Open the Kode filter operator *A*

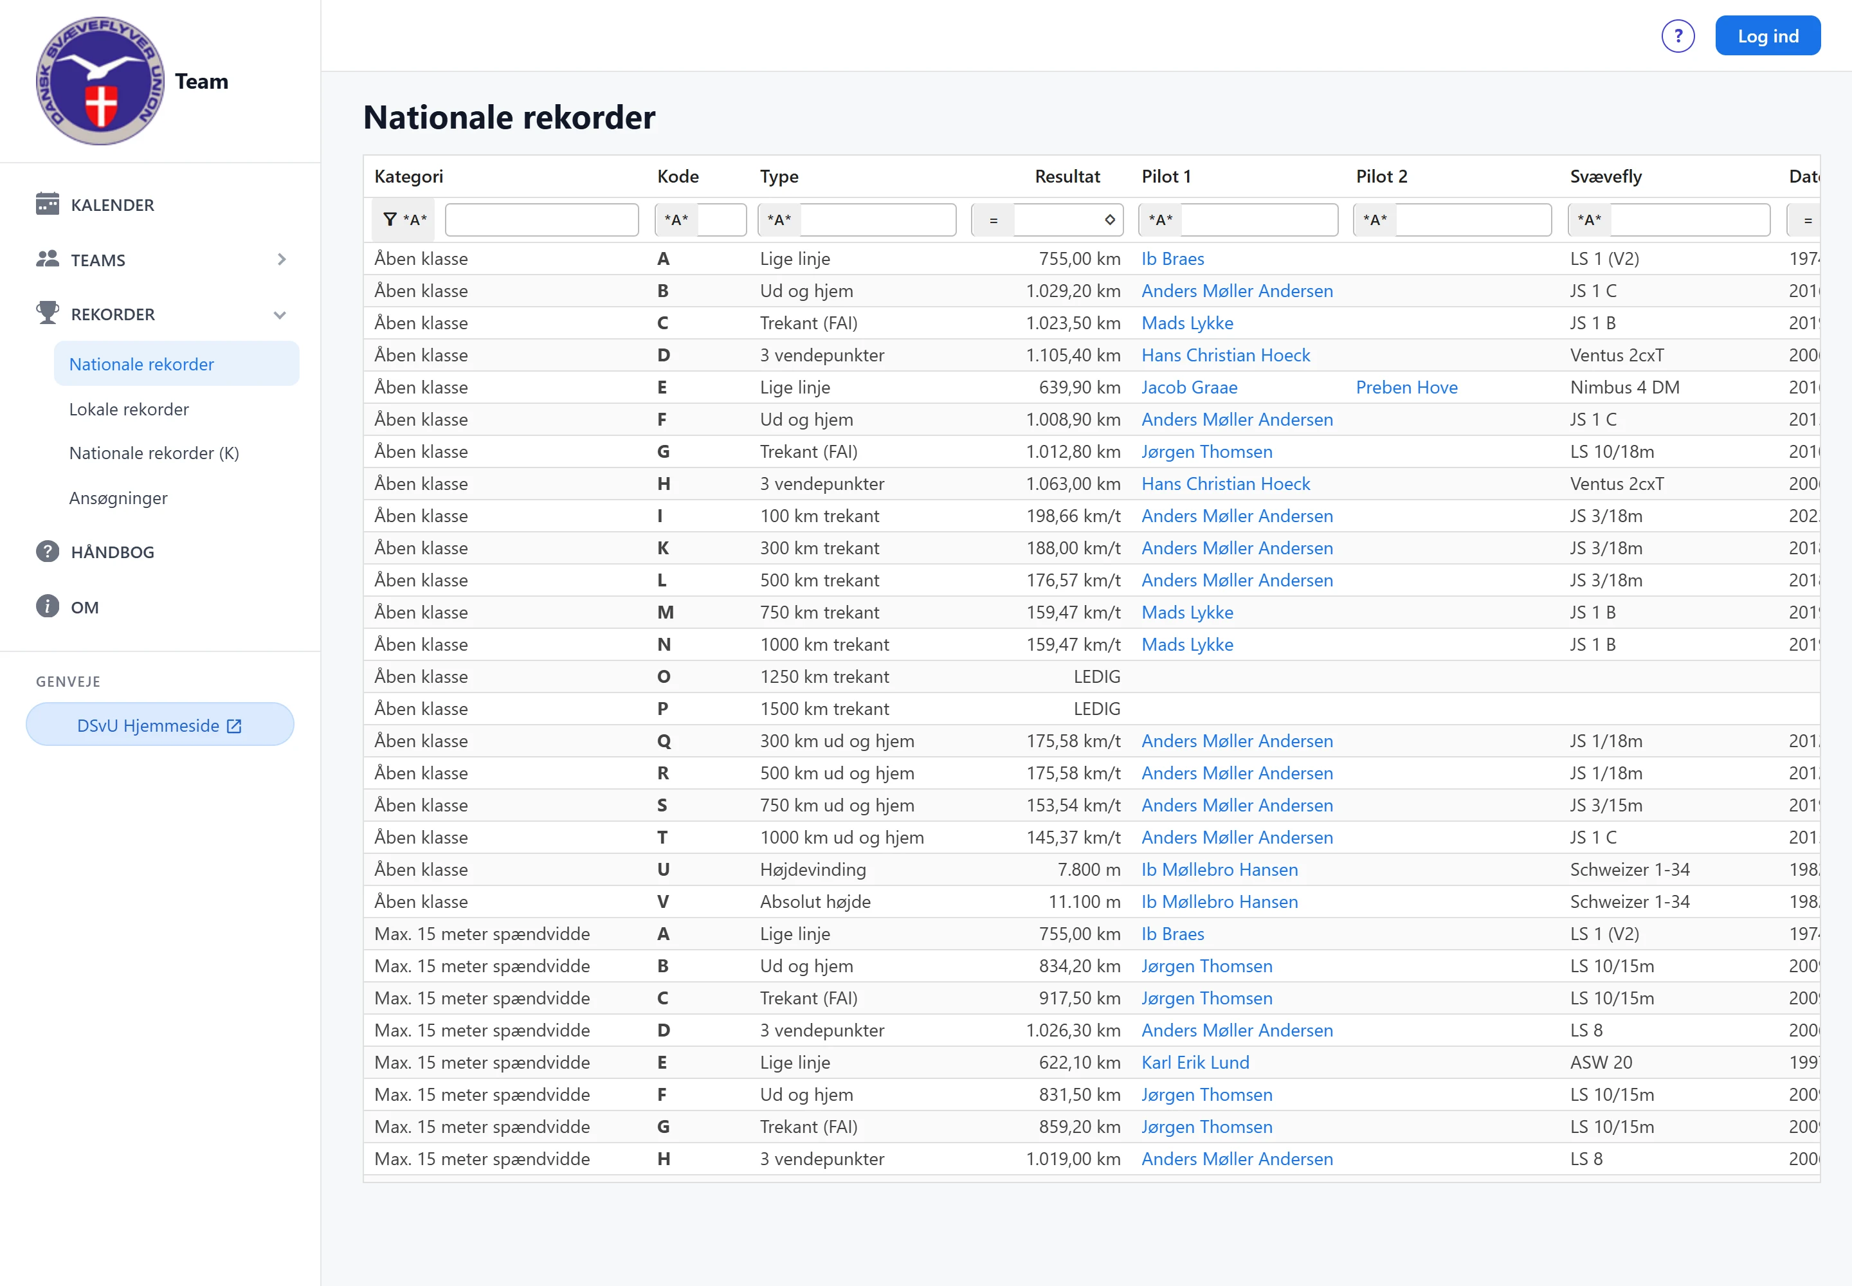click(x=676, y=220)
